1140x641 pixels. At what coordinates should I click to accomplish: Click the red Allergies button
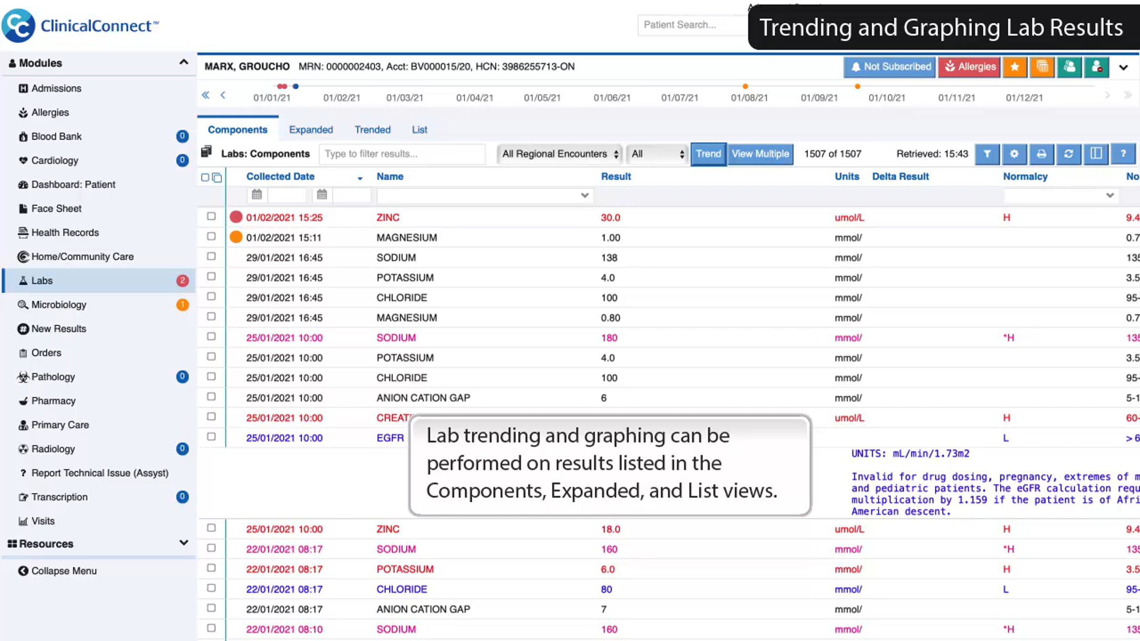point(969,67)
